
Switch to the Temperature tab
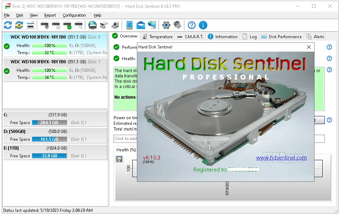click(157, 37)
